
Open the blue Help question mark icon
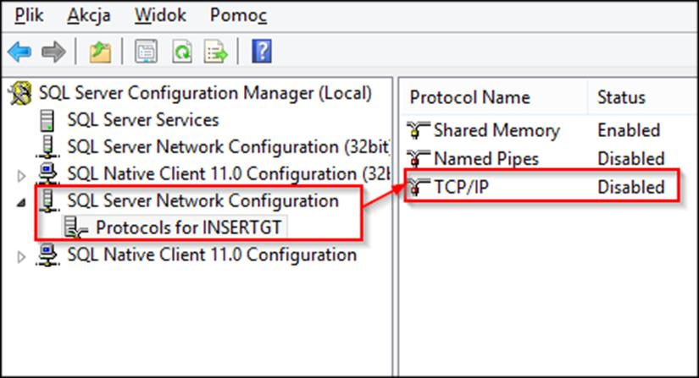(x=262, y=52)
